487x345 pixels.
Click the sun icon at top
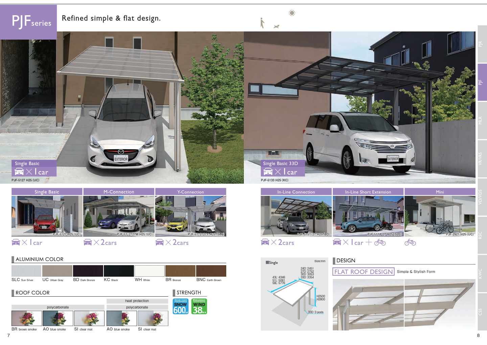[x=292, y=13]
